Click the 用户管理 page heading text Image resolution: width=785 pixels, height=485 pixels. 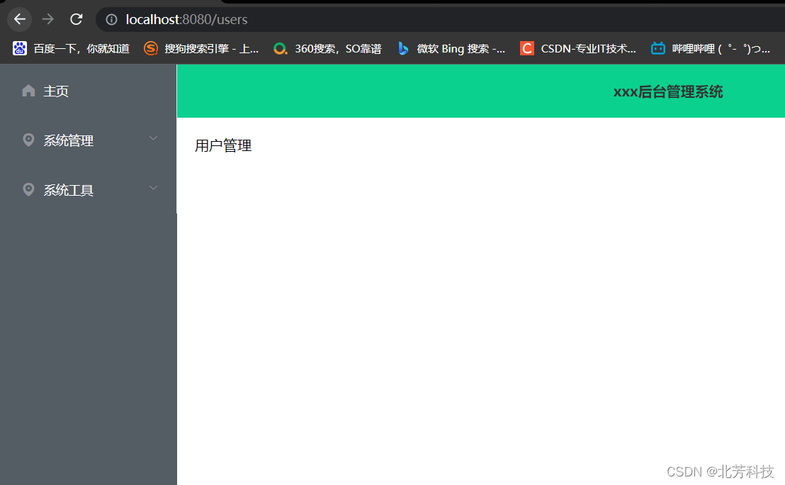[x=223, y=146]
